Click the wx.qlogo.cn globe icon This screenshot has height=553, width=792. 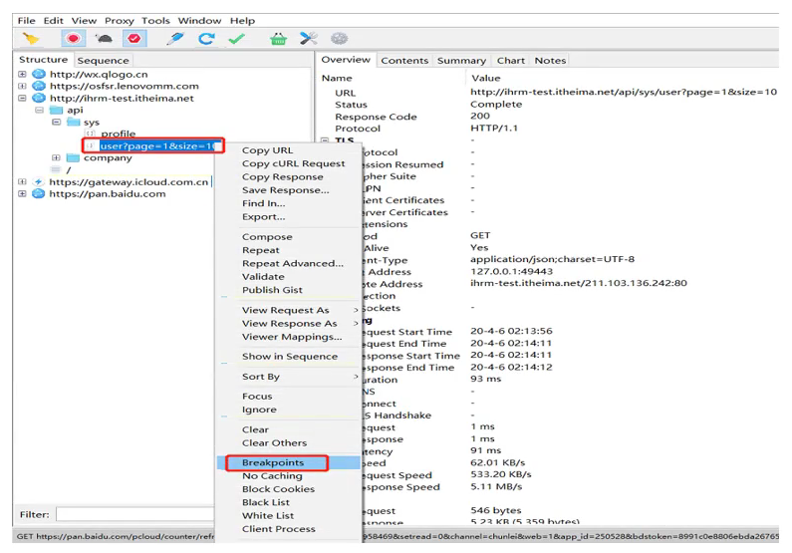point(39,74)
